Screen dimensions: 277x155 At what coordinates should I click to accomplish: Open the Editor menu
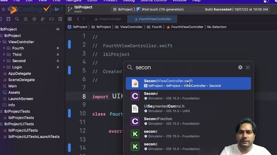point(92,1)
